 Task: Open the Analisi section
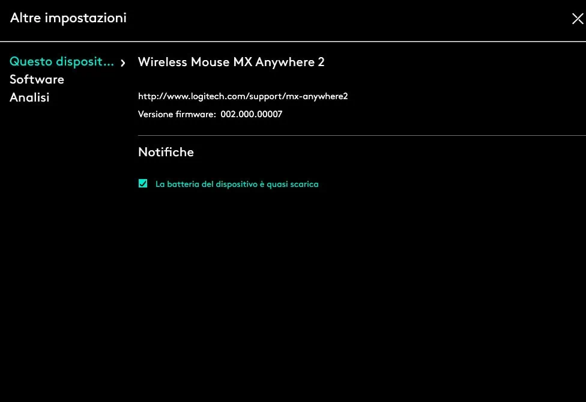tap(29, 97)
